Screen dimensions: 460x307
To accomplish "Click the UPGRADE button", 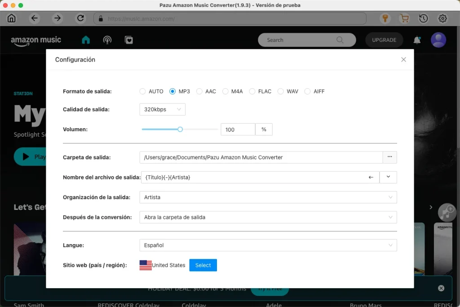I will 384,40.
